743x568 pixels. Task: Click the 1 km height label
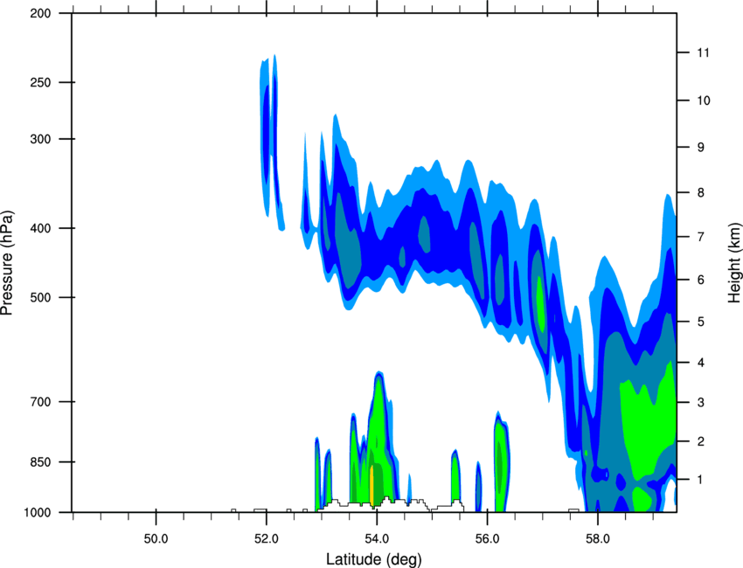[x=700, y=480]
